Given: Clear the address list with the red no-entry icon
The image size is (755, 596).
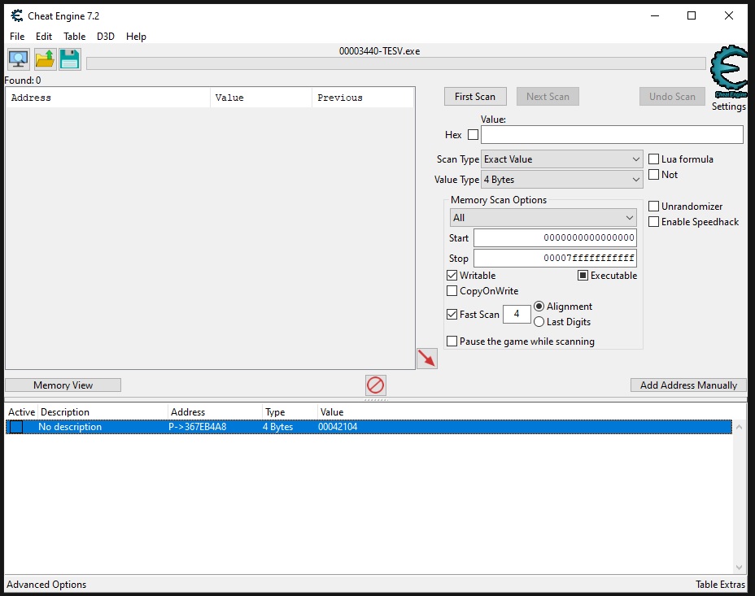Looking at the screenshot, I should 376,385.
